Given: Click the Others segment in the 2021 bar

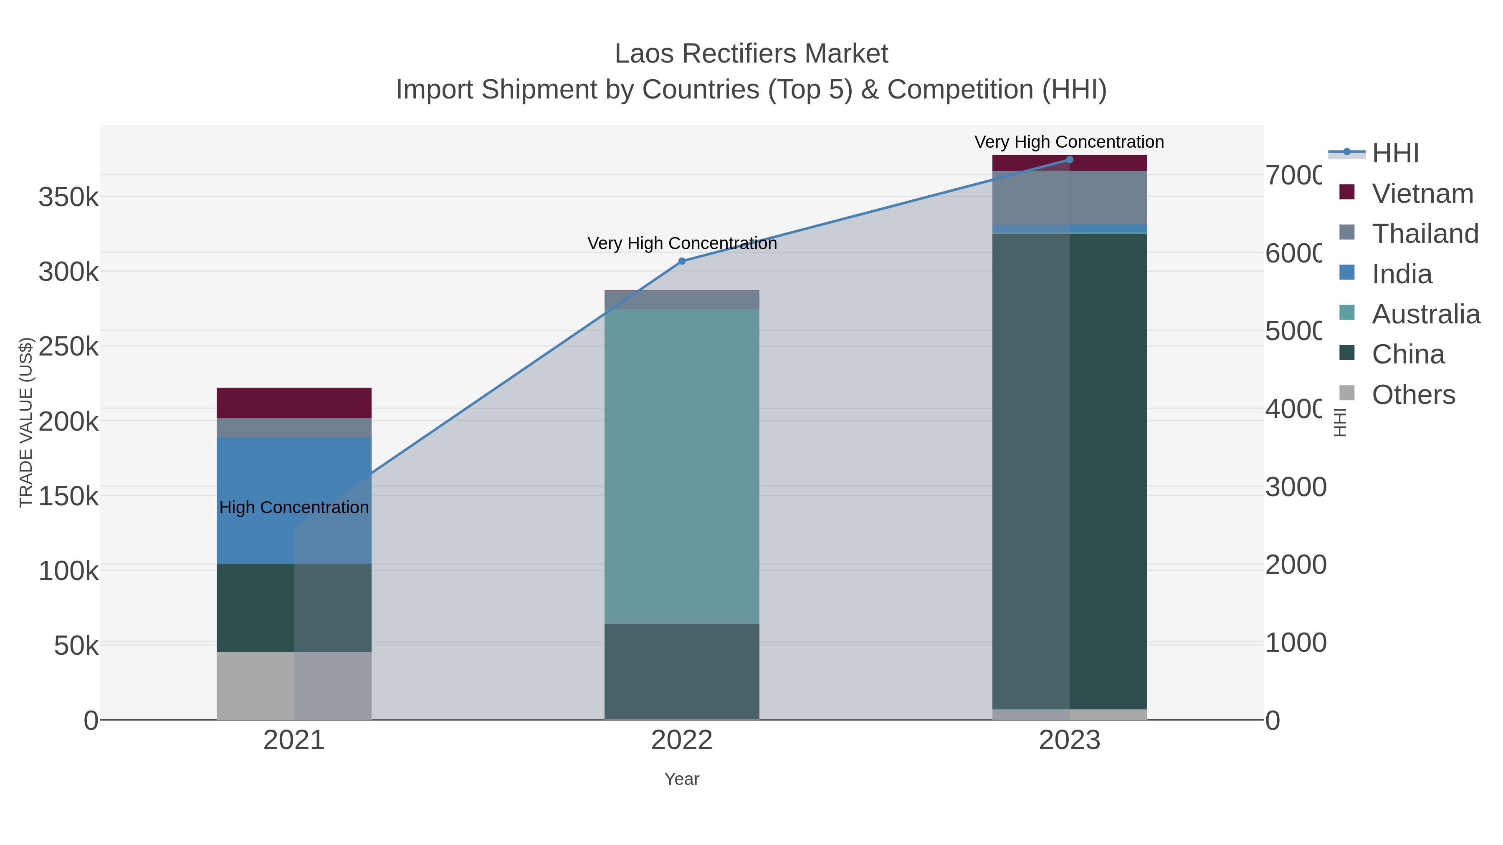Looking at the screenshot, I should (294, 686).
